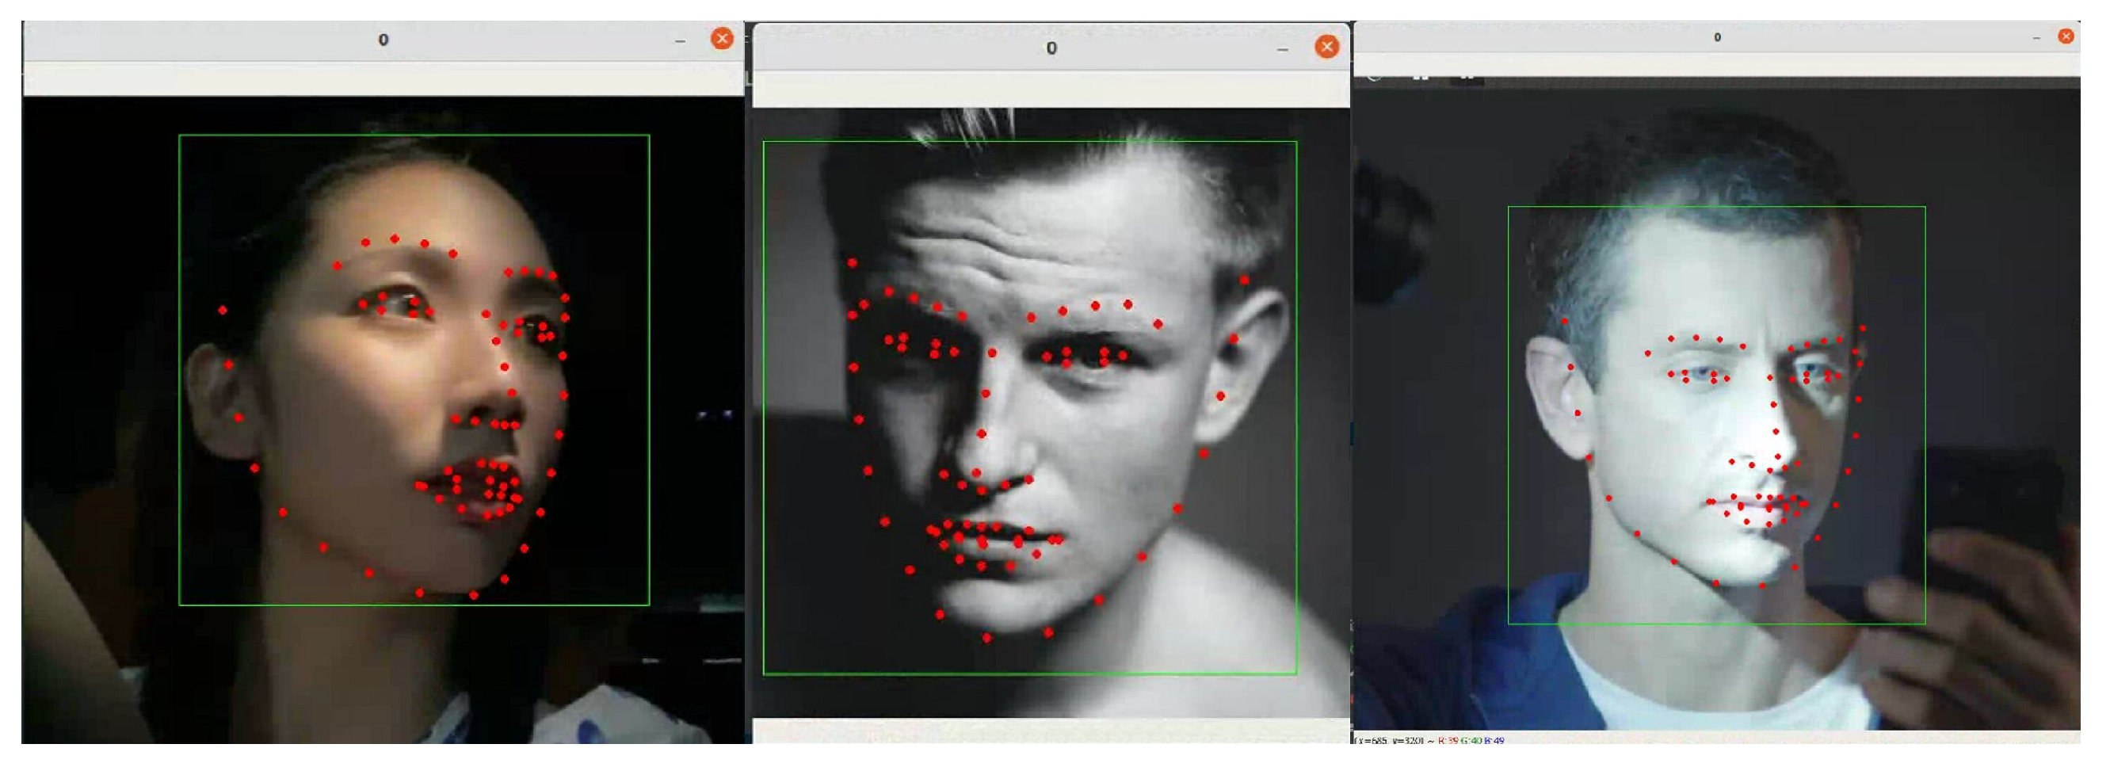
Task: Minimize the black-and-white portrait window
Action: click(x=1282, y=49)
